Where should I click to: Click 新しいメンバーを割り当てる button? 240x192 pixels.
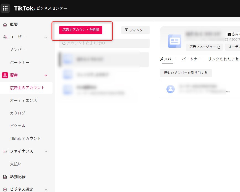pyautogui.click(x=186, y=73)
